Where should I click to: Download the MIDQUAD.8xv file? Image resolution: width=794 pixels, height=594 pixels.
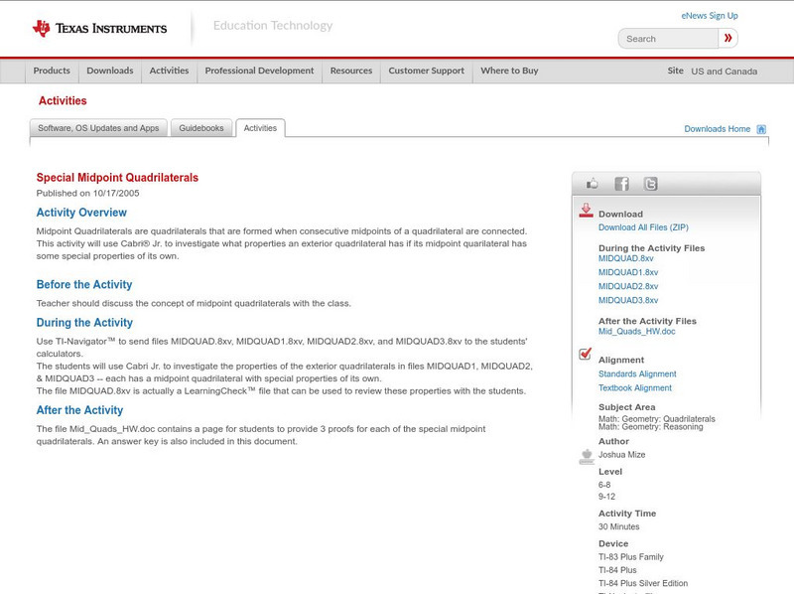(x=626, y=258)
